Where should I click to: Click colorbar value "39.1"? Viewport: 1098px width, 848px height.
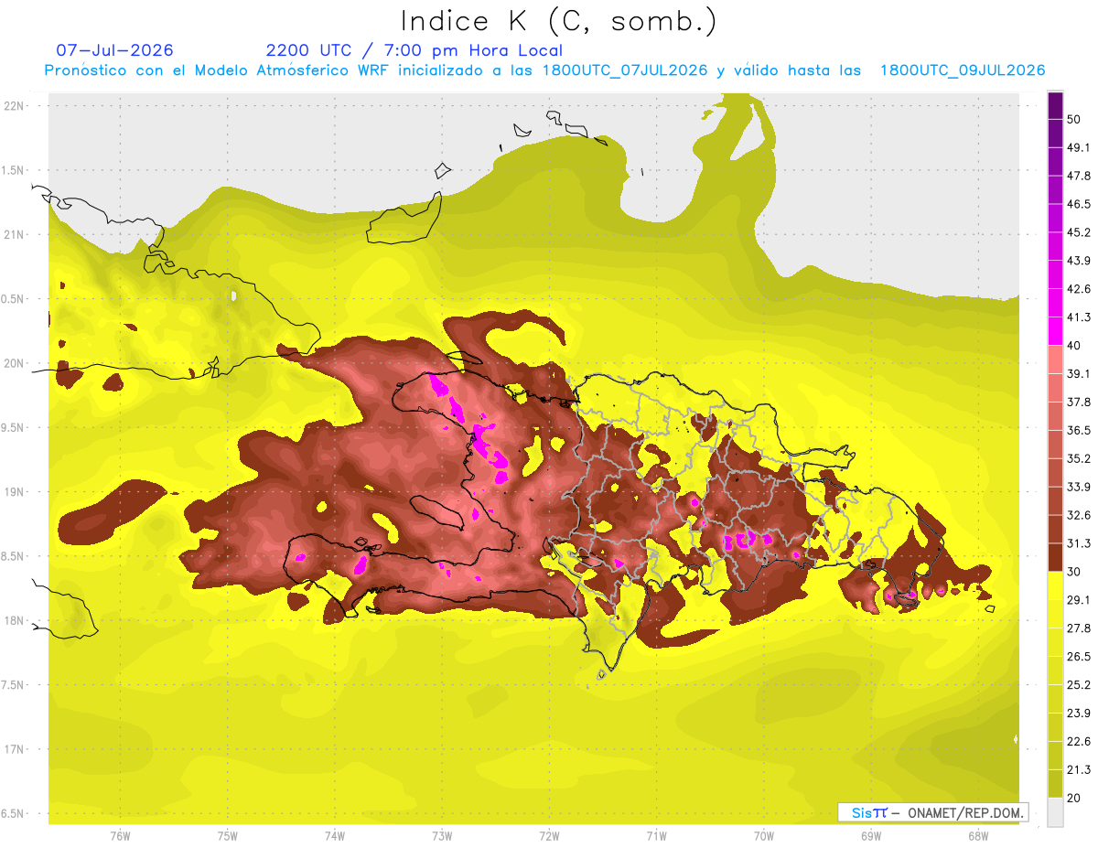click(1078, 373)
